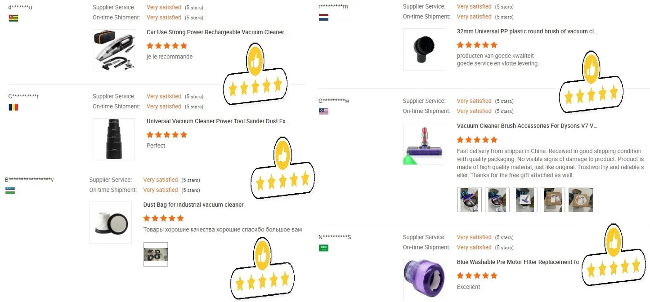
Task: Click the fifth star on the Dust Bag review
Action: (180, 218)
